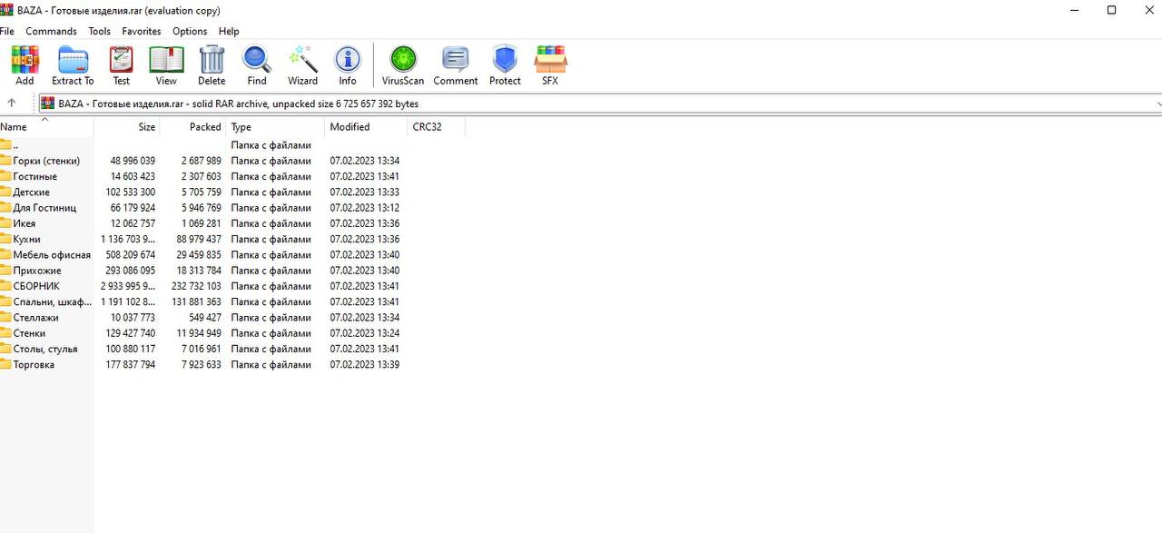
Task: Click size value 177 837 794
Action: [x=130, y=365]
